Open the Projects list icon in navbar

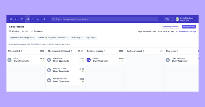33,19
